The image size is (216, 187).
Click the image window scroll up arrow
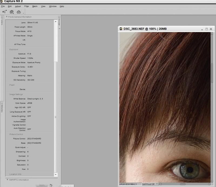pos(212,34)
